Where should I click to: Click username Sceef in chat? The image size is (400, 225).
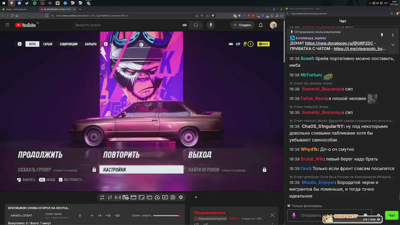(x=307, y=59)
